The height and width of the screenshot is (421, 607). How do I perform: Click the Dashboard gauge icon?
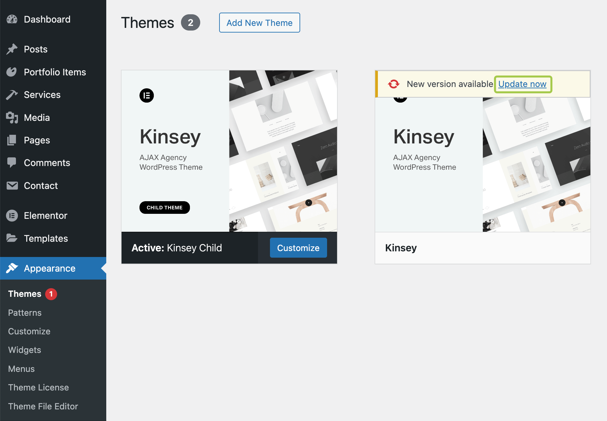(x=12, y=19)
